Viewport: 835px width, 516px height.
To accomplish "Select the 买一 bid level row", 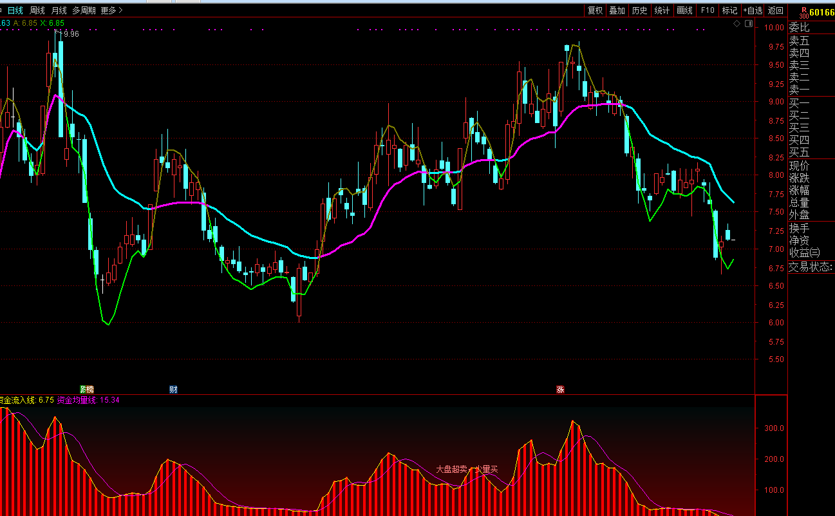I will click(x=800, y=103).
